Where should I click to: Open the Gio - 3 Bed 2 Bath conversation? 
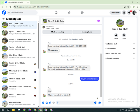click(19, 56)
